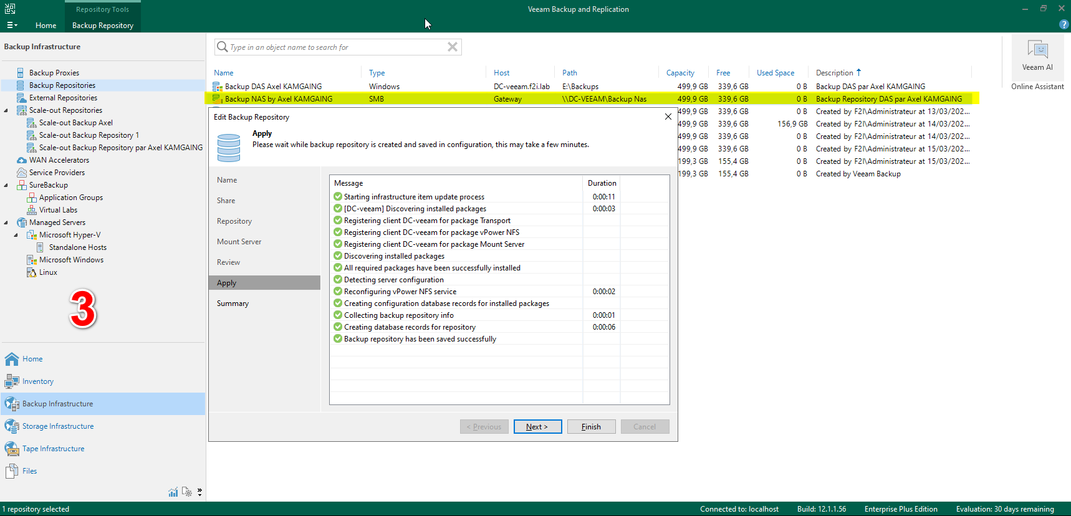
Task: Open Backup Infrastructure view
Action: tap(103, 404)
